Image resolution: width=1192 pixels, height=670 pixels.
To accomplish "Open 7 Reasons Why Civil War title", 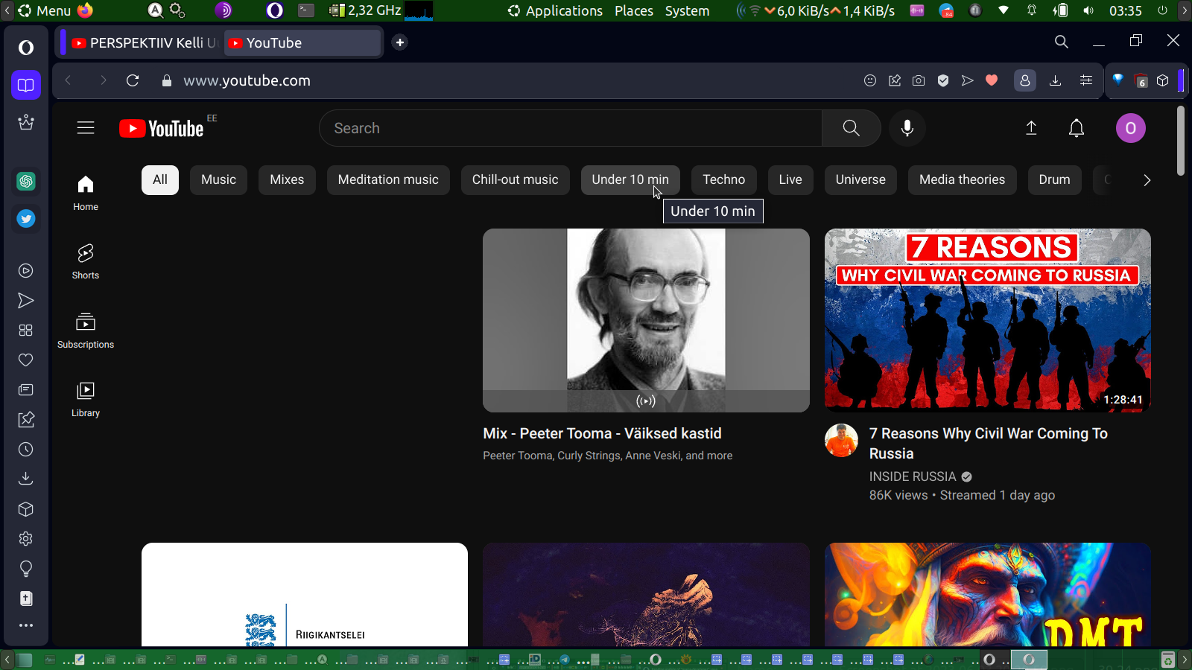I will (x=989, y=444).
